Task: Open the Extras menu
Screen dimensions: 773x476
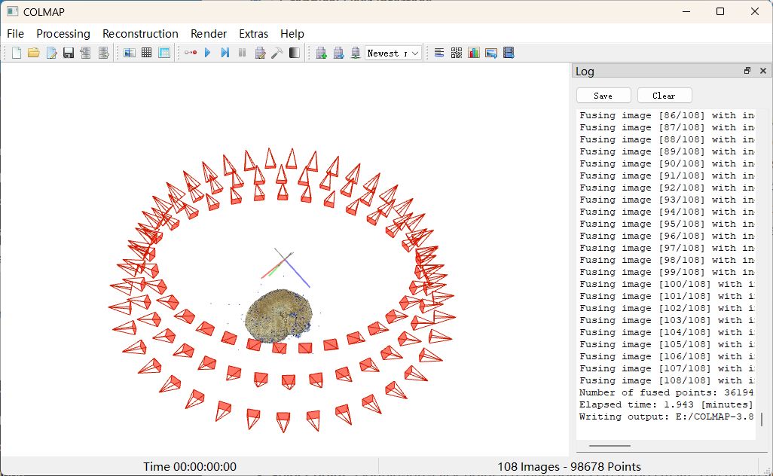Action: 253,33
